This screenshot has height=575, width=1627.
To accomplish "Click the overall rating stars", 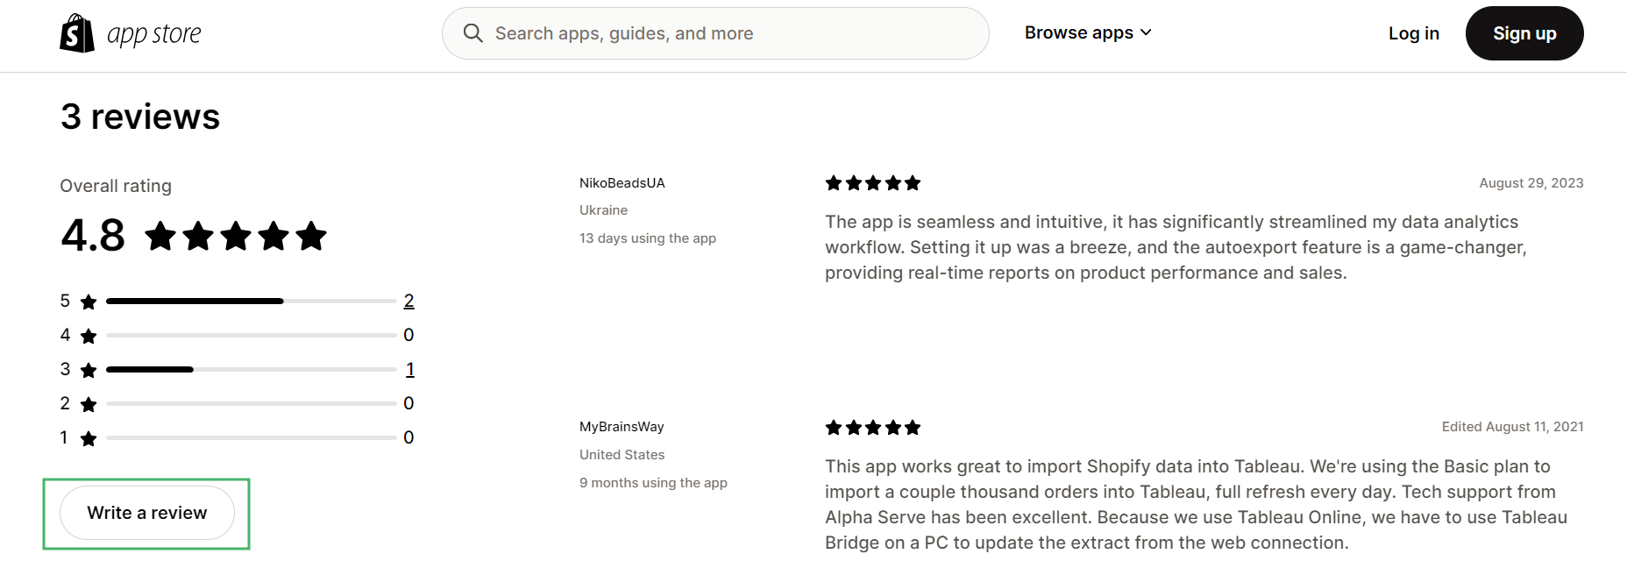I will (x=236, y=236).
